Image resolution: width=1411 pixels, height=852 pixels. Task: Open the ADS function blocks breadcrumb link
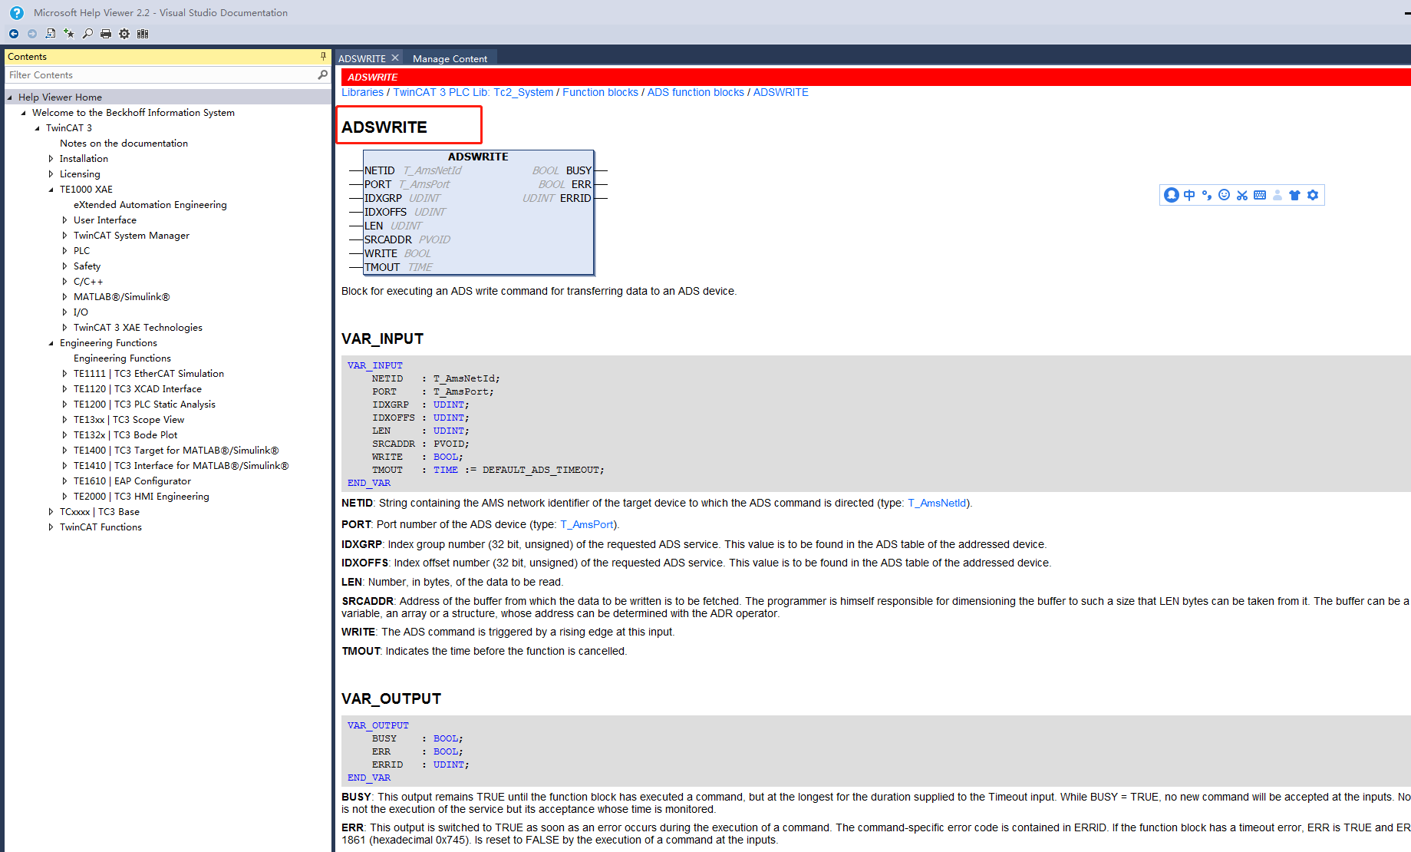pos(695,92)
